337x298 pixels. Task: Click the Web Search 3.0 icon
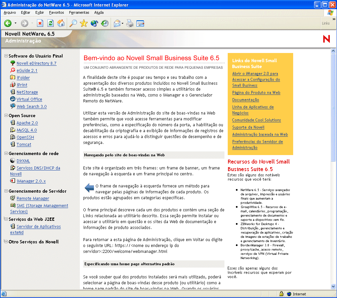coord(13,106)
